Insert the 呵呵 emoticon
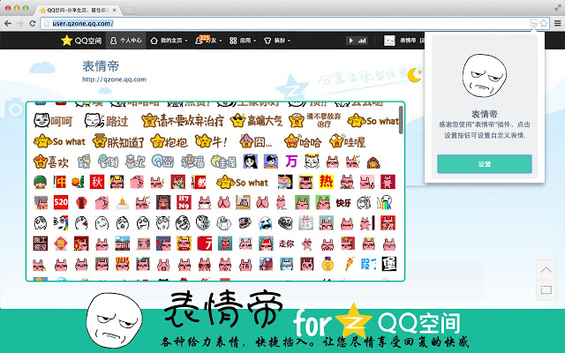This screenshot has width=565, height=353. (53, 121)
